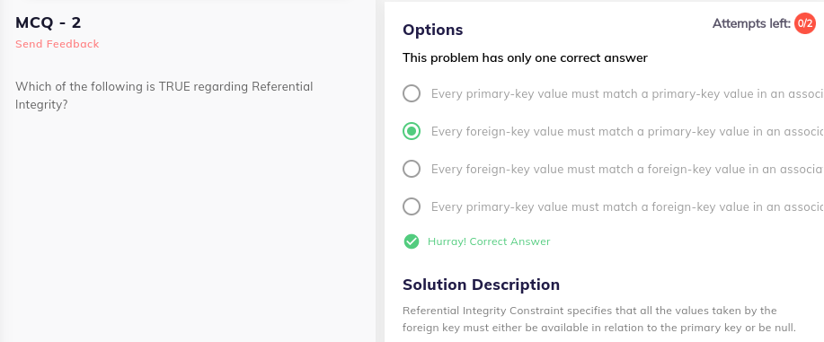Click 'This problem has only one correct answer'
This screenshot has height=342, width=824.
click(x=525, y=57)
